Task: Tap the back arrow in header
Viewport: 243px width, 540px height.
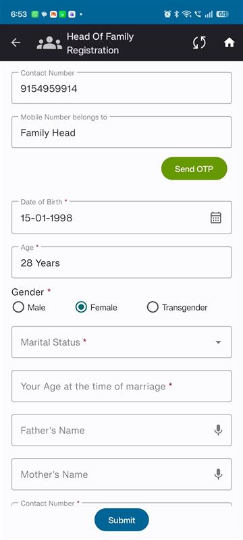Action: [x=16, y=43]
